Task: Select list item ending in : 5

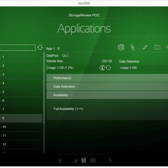Action: (21, 92)
